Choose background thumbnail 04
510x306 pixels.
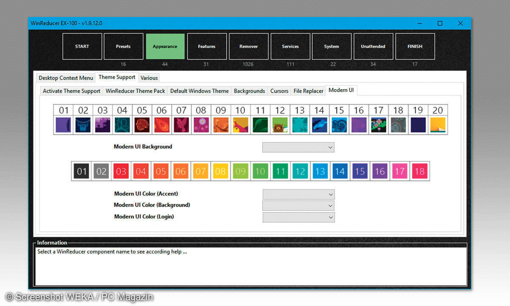[122, 125]
